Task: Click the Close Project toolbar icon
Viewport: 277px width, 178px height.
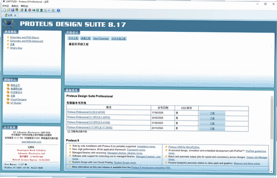Action: pyautogui.click(x=16, y=10)
